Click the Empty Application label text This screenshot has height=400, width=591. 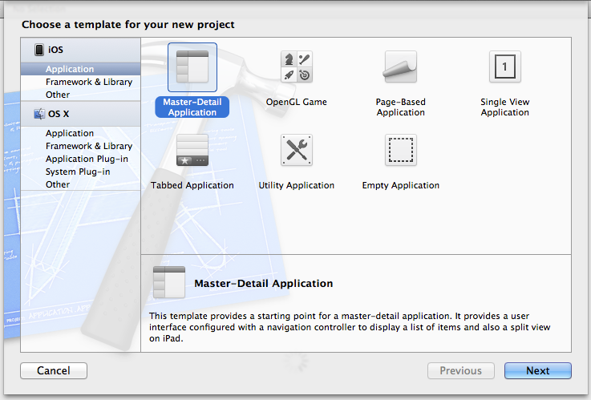point(401,185)
